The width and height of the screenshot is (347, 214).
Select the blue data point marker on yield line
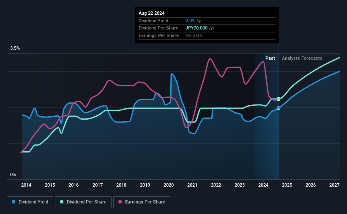(x=279, y=108)
